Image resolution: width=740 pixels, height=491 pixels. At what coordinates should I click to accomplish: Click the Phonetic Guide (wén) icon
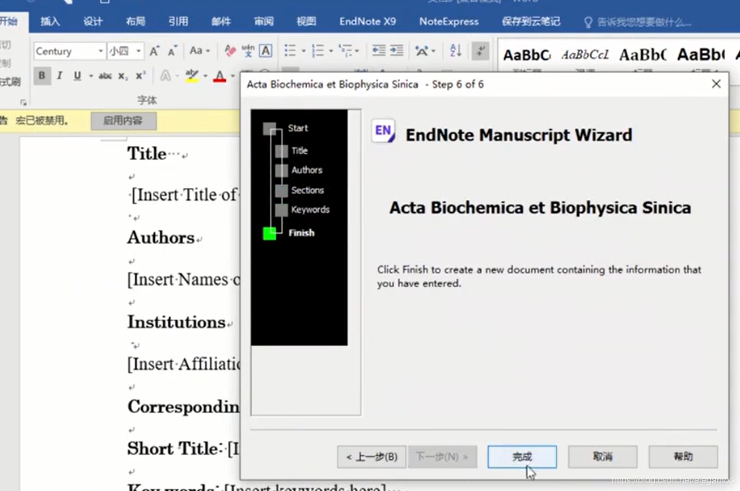coord(248,51)
